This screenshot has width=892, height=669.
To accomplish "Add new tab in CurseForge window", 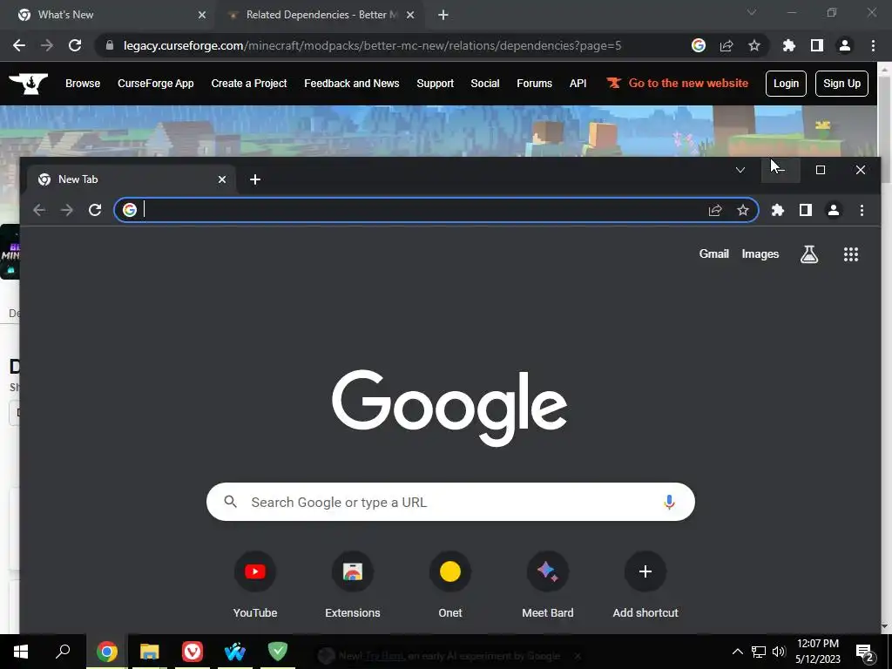I will (x=443, y=15).
